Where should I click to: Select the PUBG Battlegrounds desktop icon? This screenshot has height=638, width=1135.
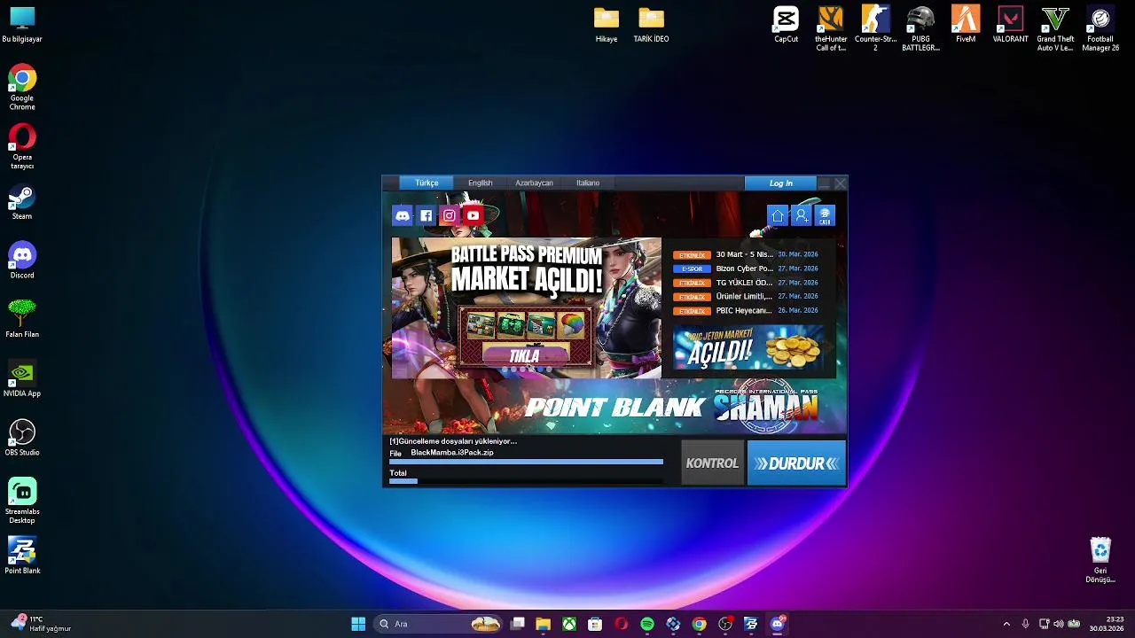[x=920, y=28]
